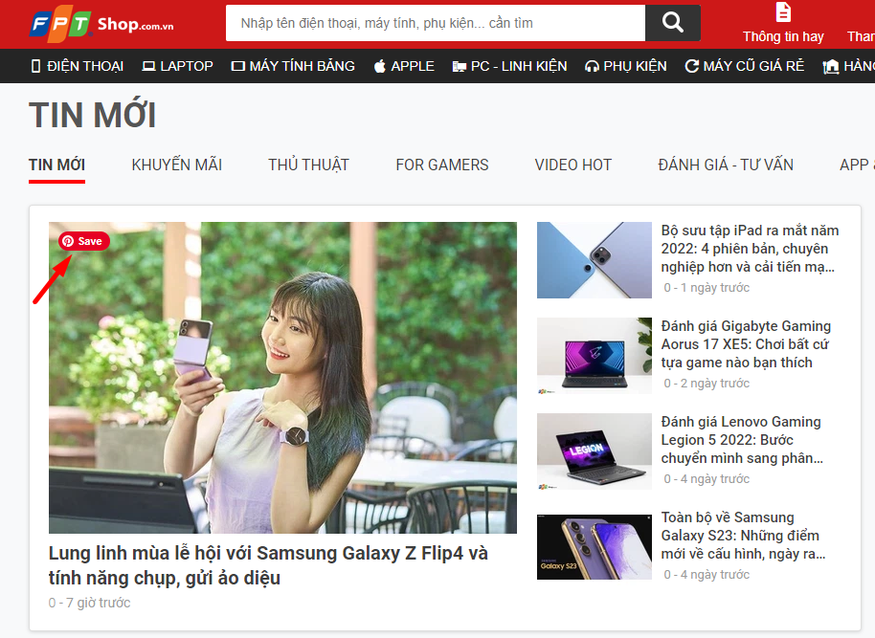Select the TIN MỚI tab
The image size is (875, 638).
(x=56, y=165)
